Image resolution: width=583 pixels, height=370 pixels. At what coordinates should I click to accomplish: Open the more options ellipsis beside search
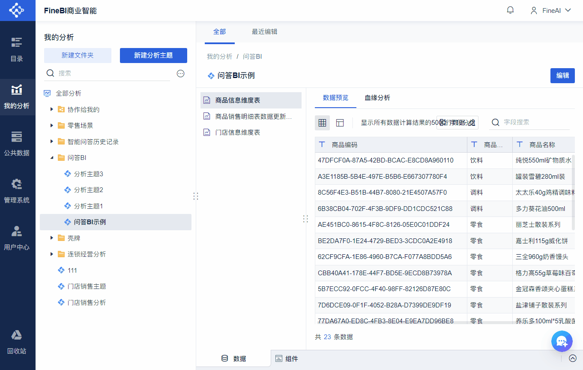[x=181, y=73]
